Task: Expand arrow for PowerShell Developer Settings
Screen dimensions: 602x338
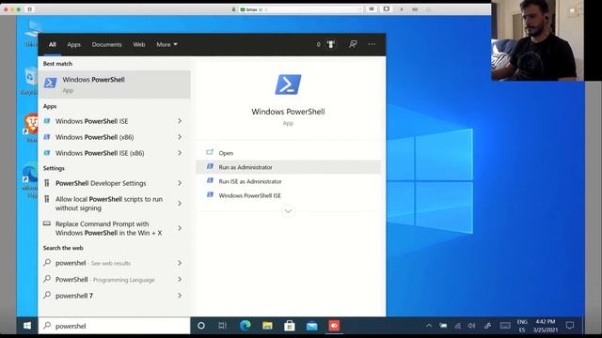Action: [180, 183]
